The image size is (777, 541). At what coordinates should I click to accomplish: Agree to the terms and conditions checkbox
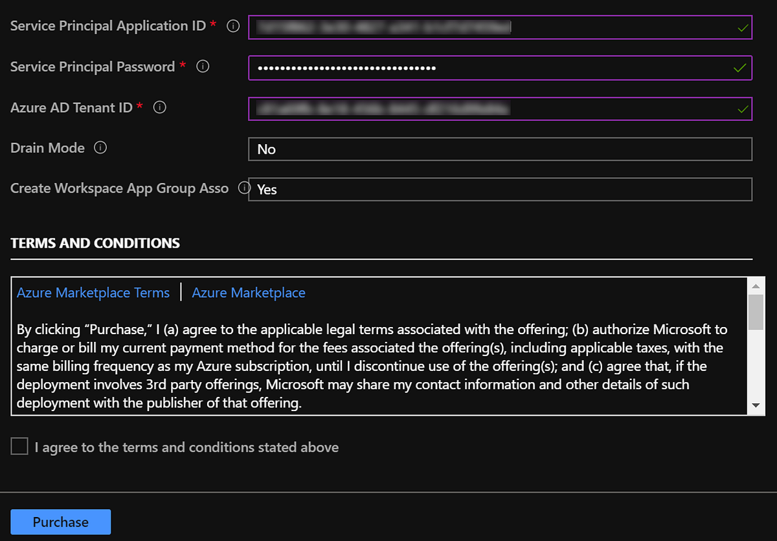pos(19,447)
